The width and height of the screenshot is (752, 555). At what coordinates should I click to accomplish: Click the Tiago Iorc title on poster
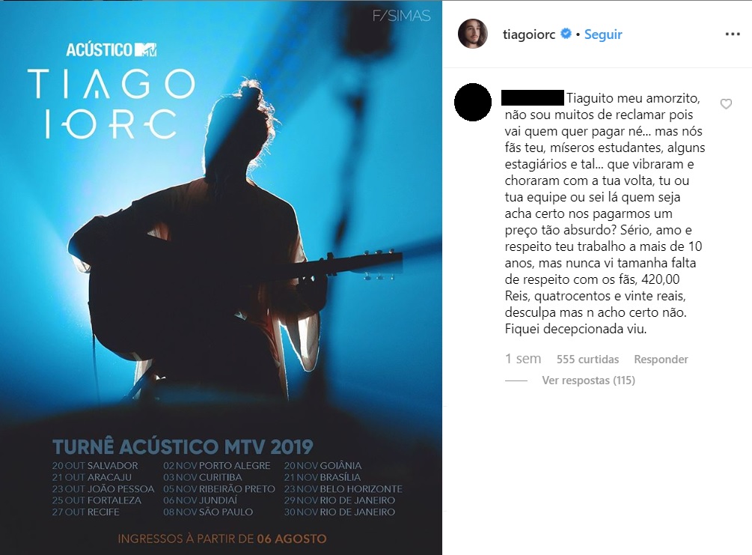(111, 103)
